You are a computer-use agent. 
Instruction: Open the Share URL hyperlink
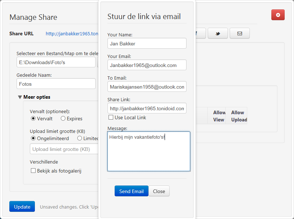(x=72, y=34)
